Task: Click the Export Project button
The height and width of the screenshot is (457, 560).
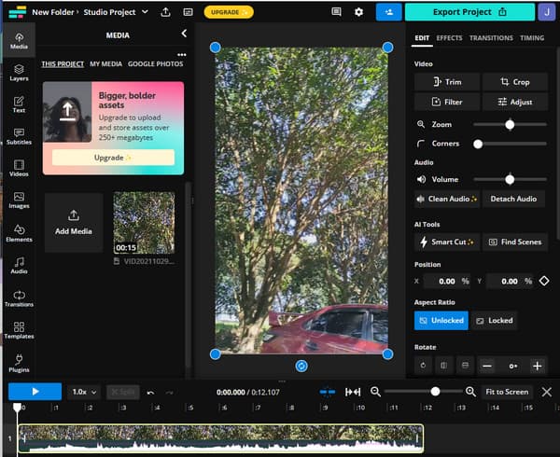Action: (469, 12)
